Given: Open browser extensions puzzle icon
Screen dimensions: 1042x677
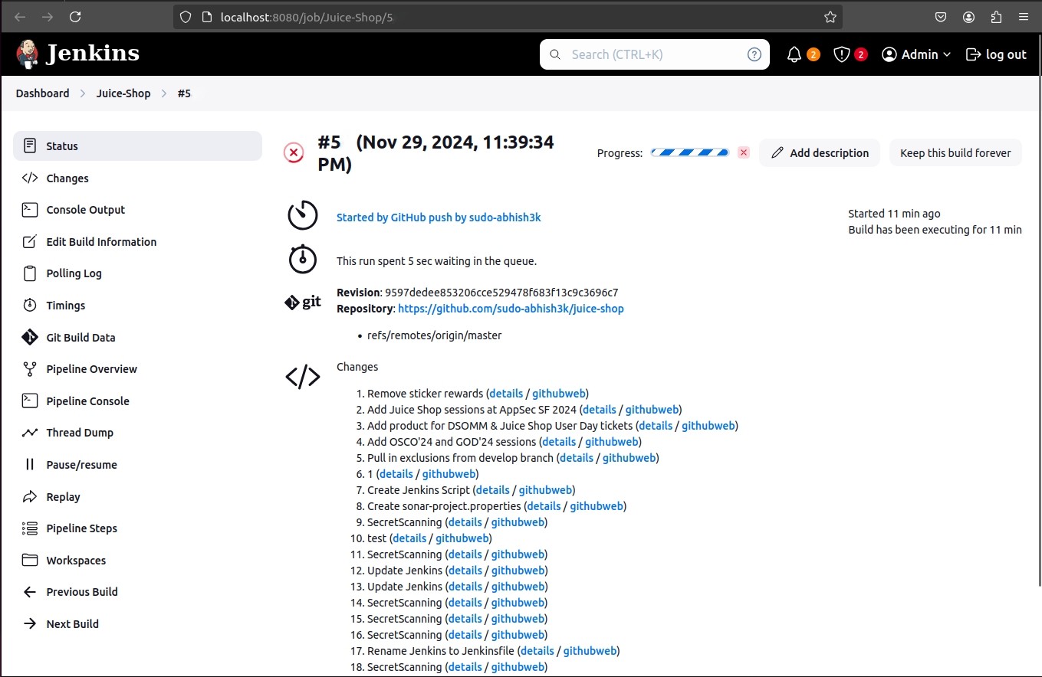Looking at the screenshot, I should tap(996, 17).
